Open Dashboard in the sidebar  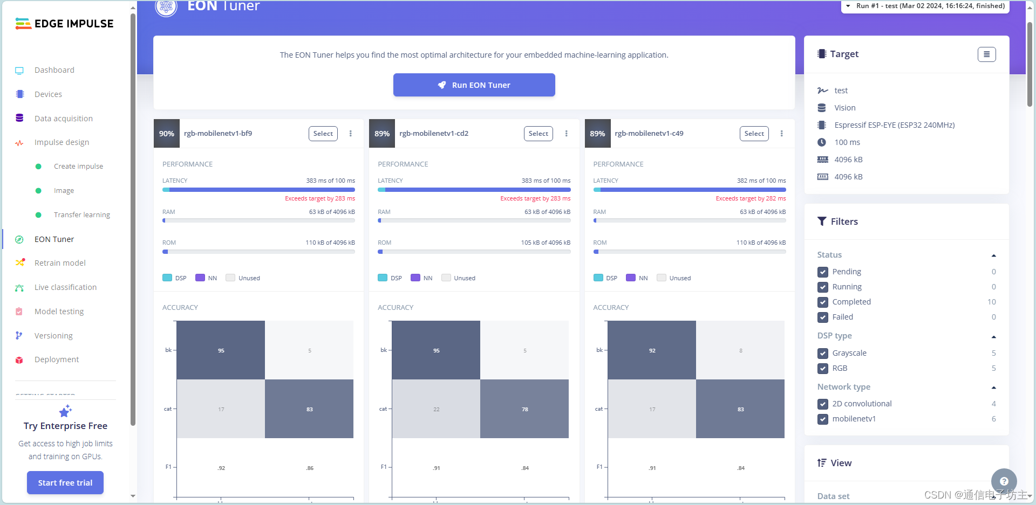coord(54,70)
